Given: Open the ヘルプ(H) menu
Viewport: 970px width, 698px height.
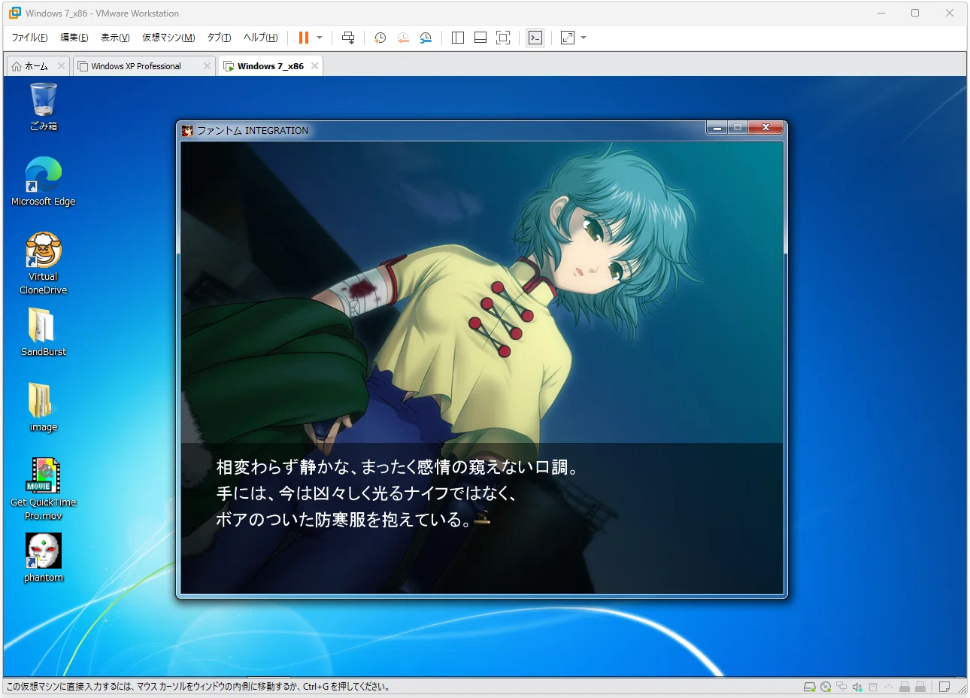Looking at the screenshot, I should pyautogui.click(x=260, y=38).
